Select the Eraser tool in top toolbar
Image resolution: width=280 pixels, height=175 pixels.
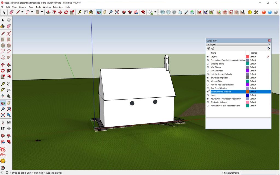point(11,12)
